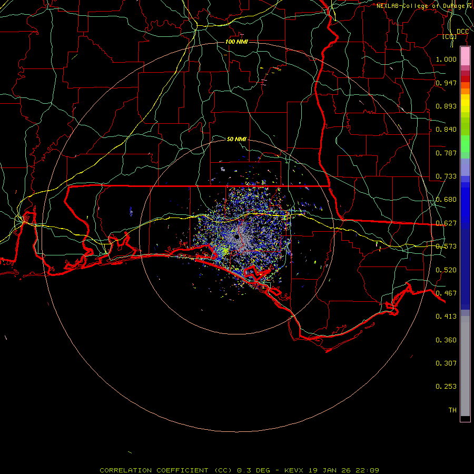474x474 pixels.
Task: Click the 100 NMI range ring label
Action: (x=236, y=42)
